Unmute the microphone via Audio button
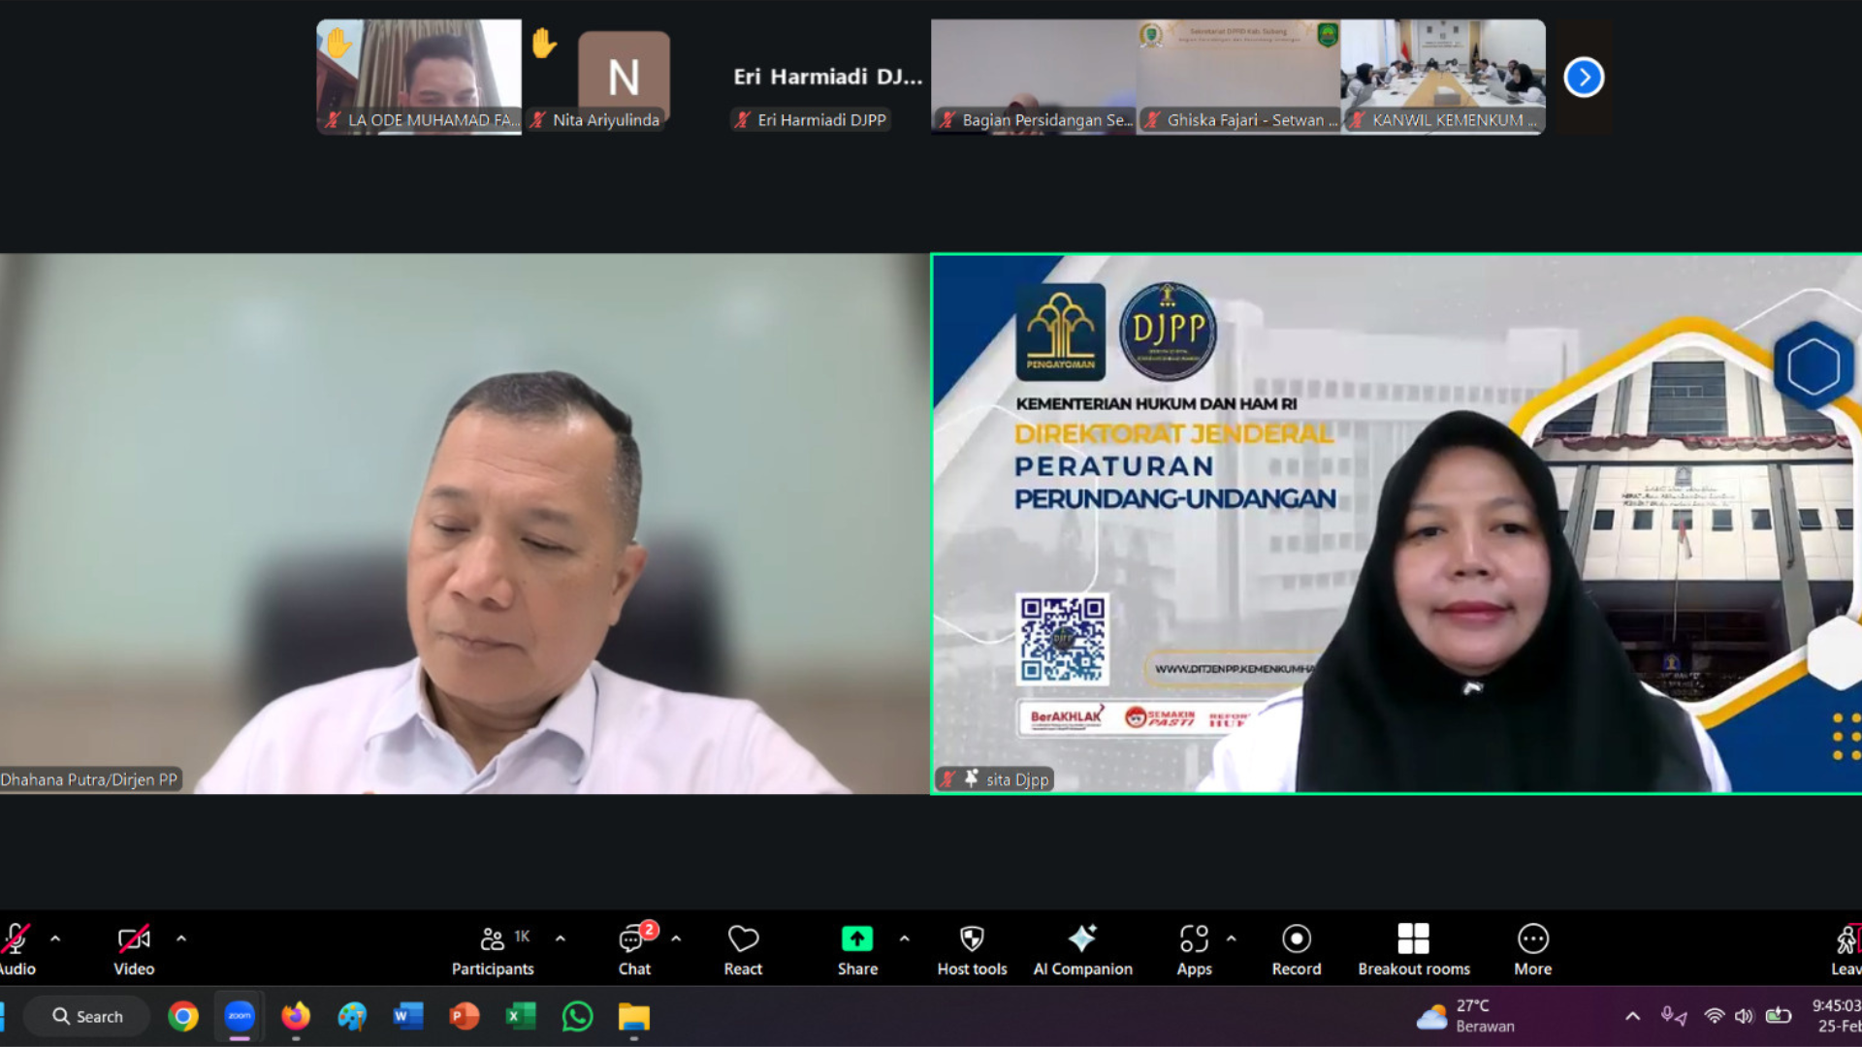Viewport: 1862px width, 1047px height. (16, 949)
